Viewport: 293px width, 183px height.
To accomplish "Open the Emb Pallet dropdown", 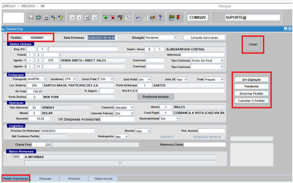I will pos(149,79).
